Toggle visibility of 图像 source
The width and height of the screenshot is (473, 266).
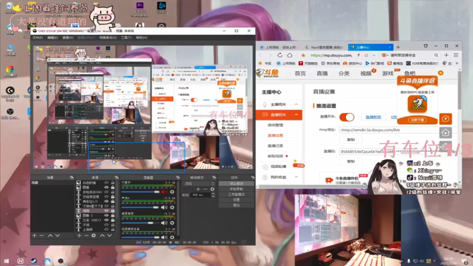(106, 187)
